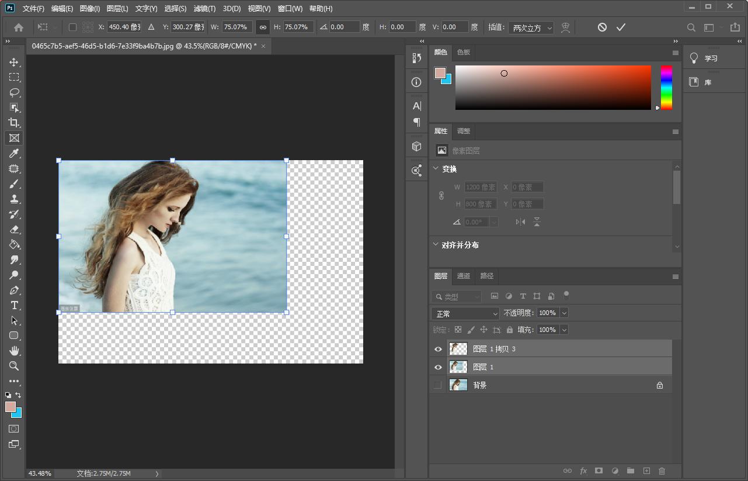Screen dimensions: 748x481
Task: Create a new layer
Action: click(646, 470)
